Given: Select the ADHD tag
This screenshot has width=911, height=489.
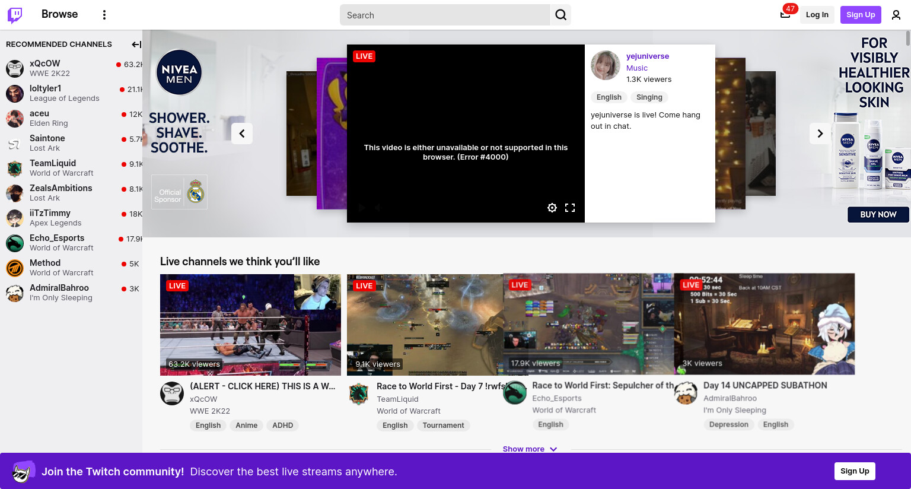Looking at the screenshot, I should click(283, 426).
